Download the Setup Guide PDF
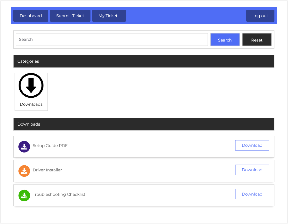The image size is (288, 224). pyautogui.click(x=252, y=145)
